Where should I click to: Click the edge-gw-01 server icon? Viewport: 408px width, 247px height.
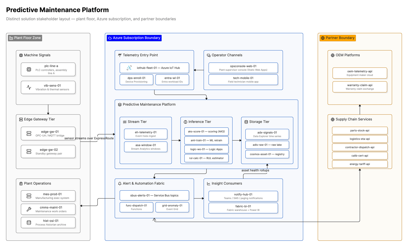[x=29, y=134]
